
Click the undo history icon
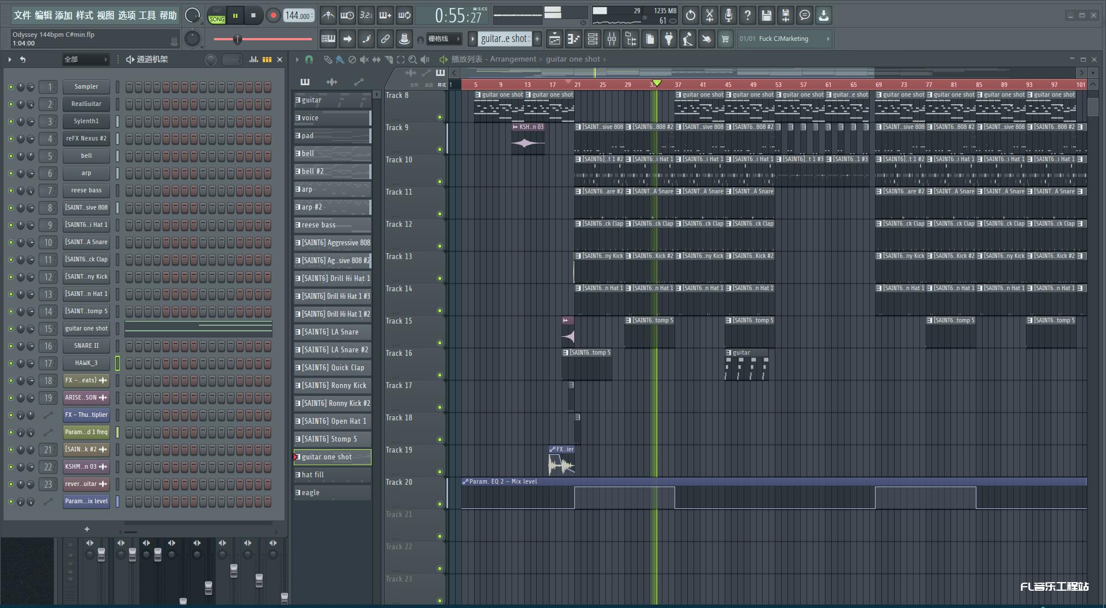pos(691,16)
